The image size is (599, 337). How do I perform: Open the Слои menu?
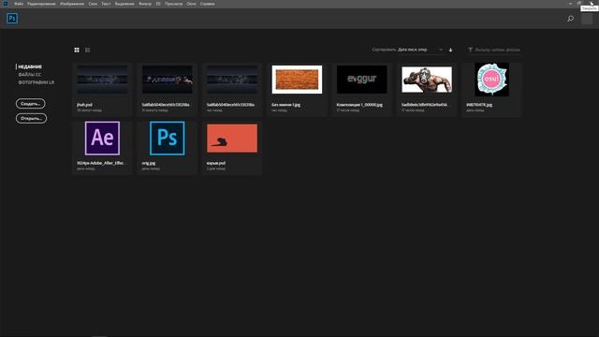tap(93, 4)
